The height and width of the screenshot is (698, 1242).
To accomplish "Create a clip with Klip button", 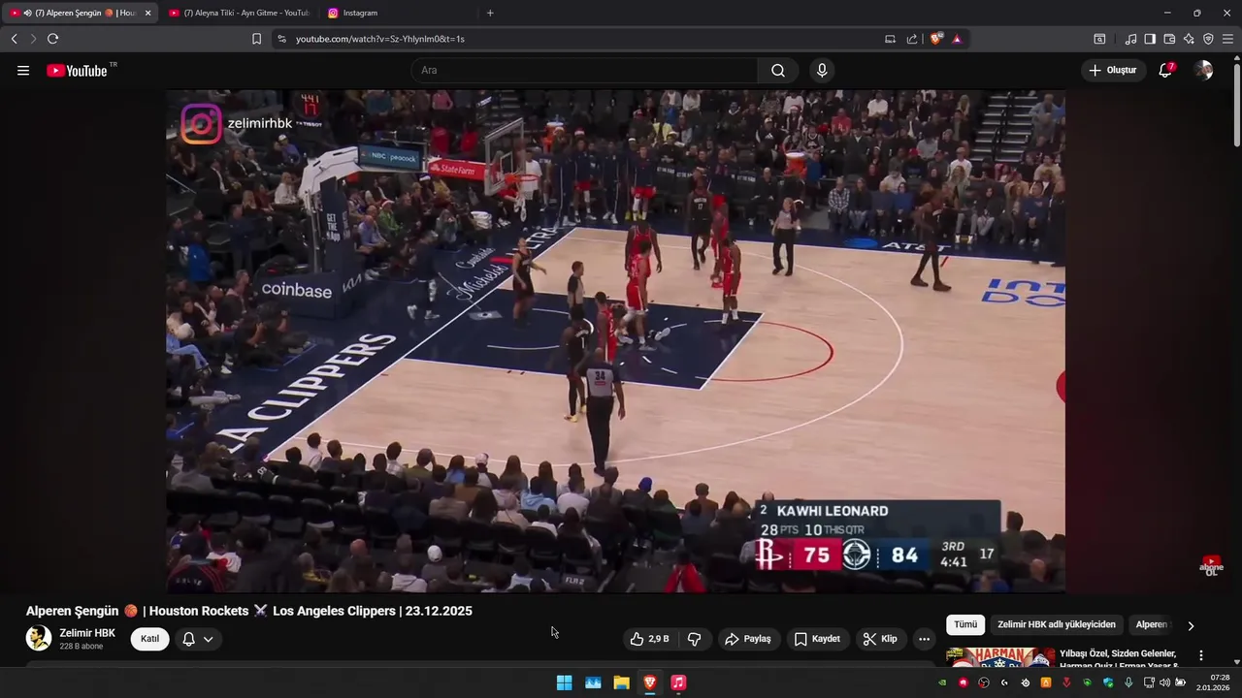I will pos(880,639).
